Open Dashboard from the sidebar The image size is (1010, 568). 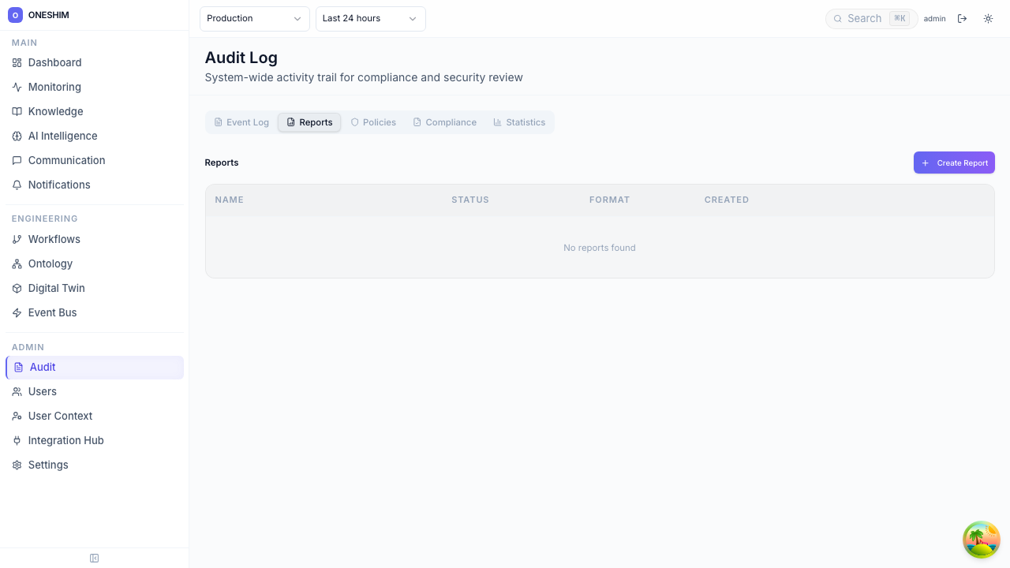[54, 62]
